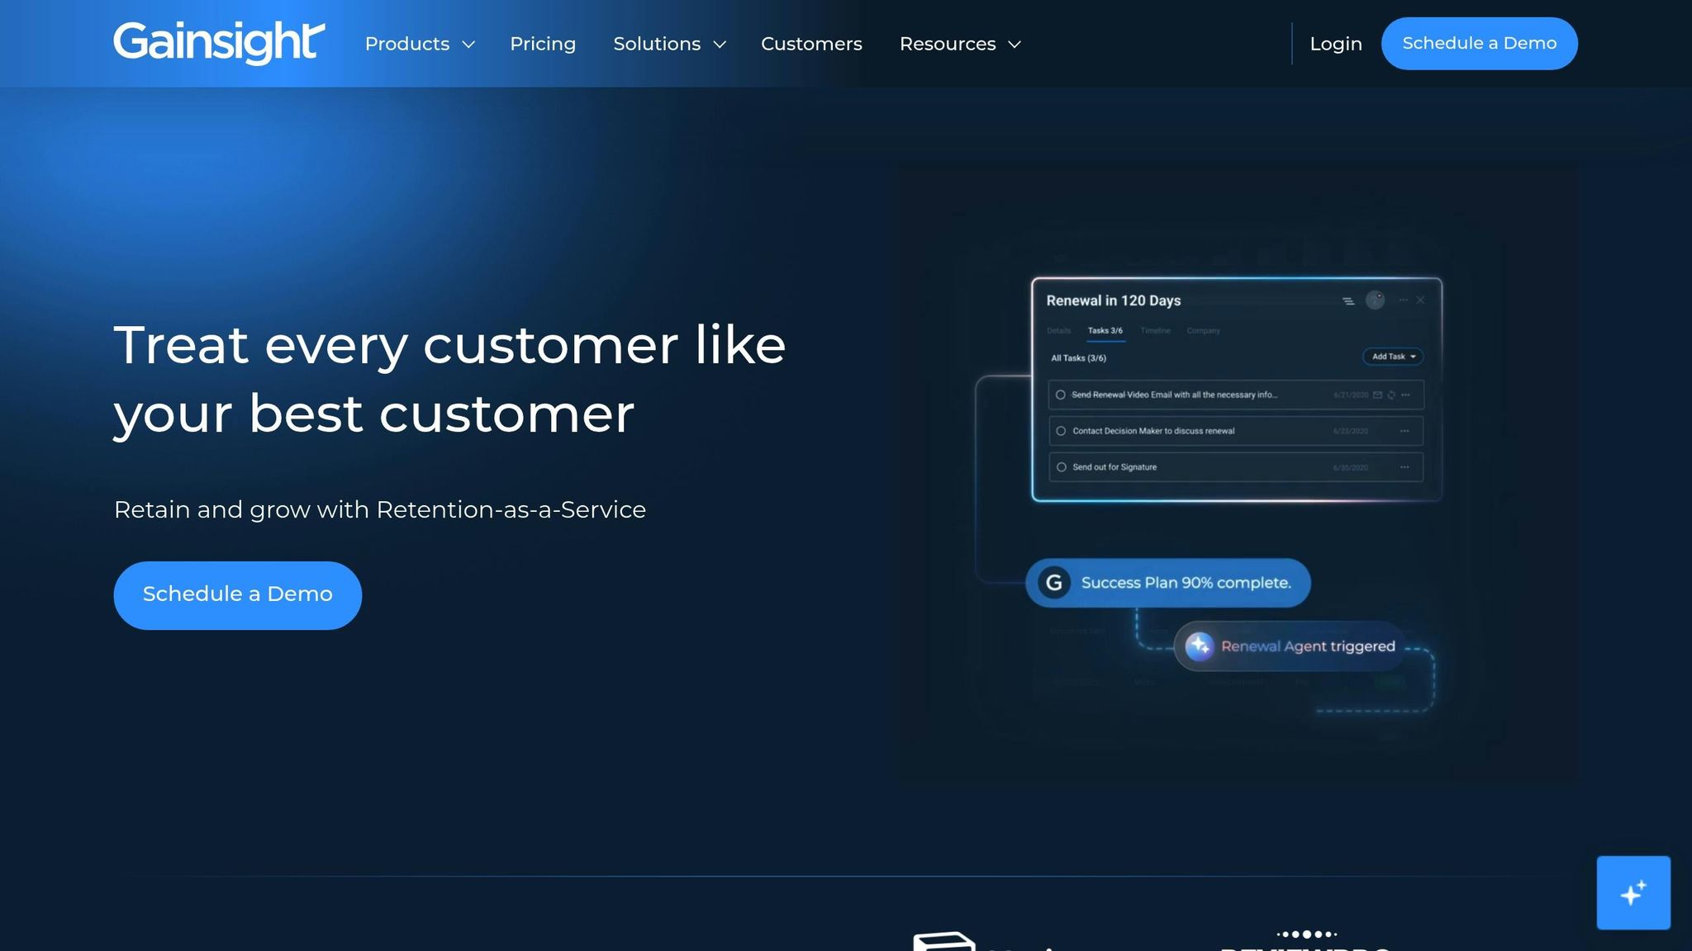Click the email icon on the Send Renewal task
The height and width of the screenshot is (951, 1692).
[x=1378, y=395]
